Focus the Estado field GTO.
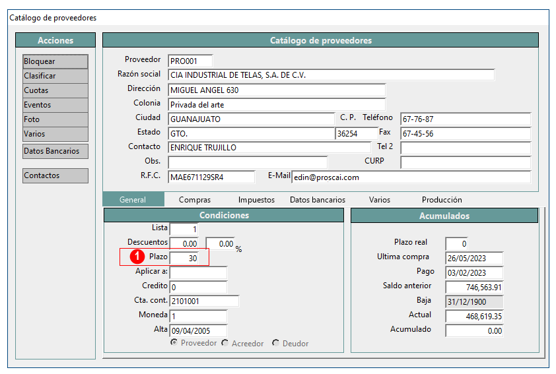 (x=252, y=133)
